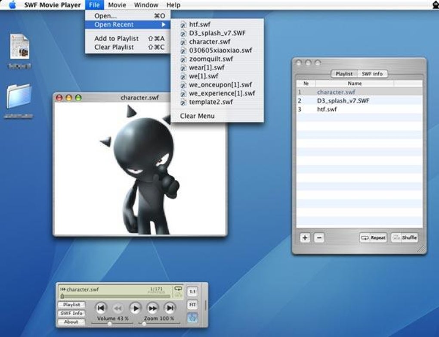Toggle the loop indicator in the controller display
Image resolution: width=439 pixels, height=337 pixels.
(177, 289)
